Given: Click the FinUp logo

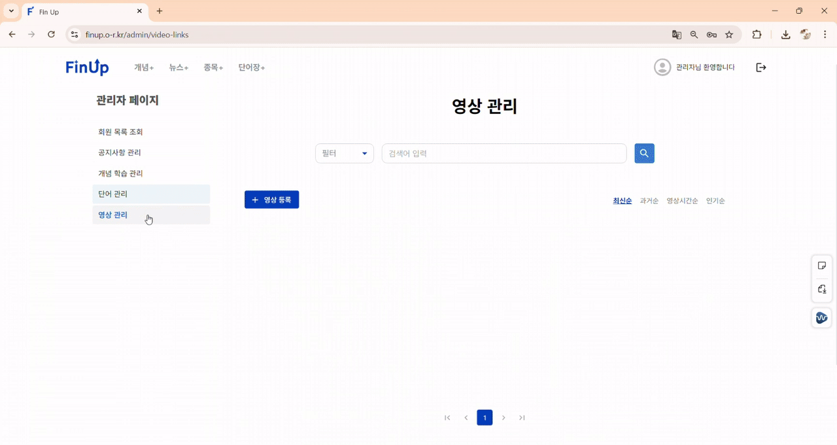Looking at the screenshot, I should tap(87, 67).
